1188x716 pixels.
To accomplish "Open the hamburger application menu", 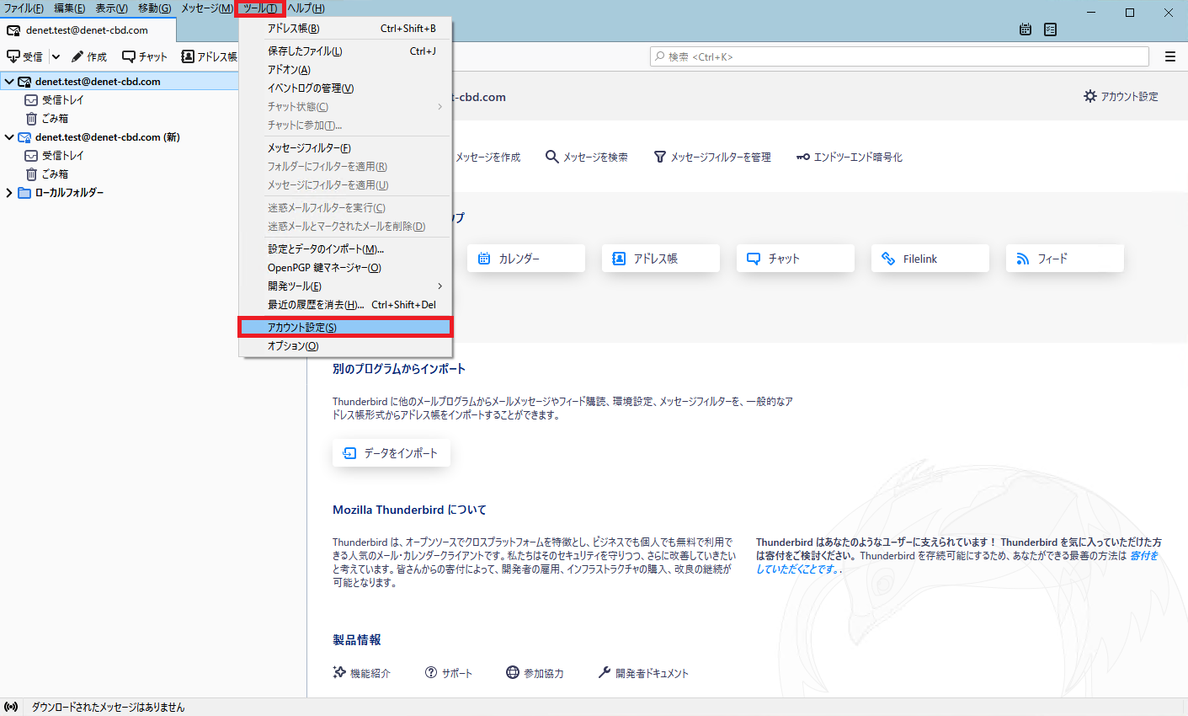I will [x=1170, y=56].
